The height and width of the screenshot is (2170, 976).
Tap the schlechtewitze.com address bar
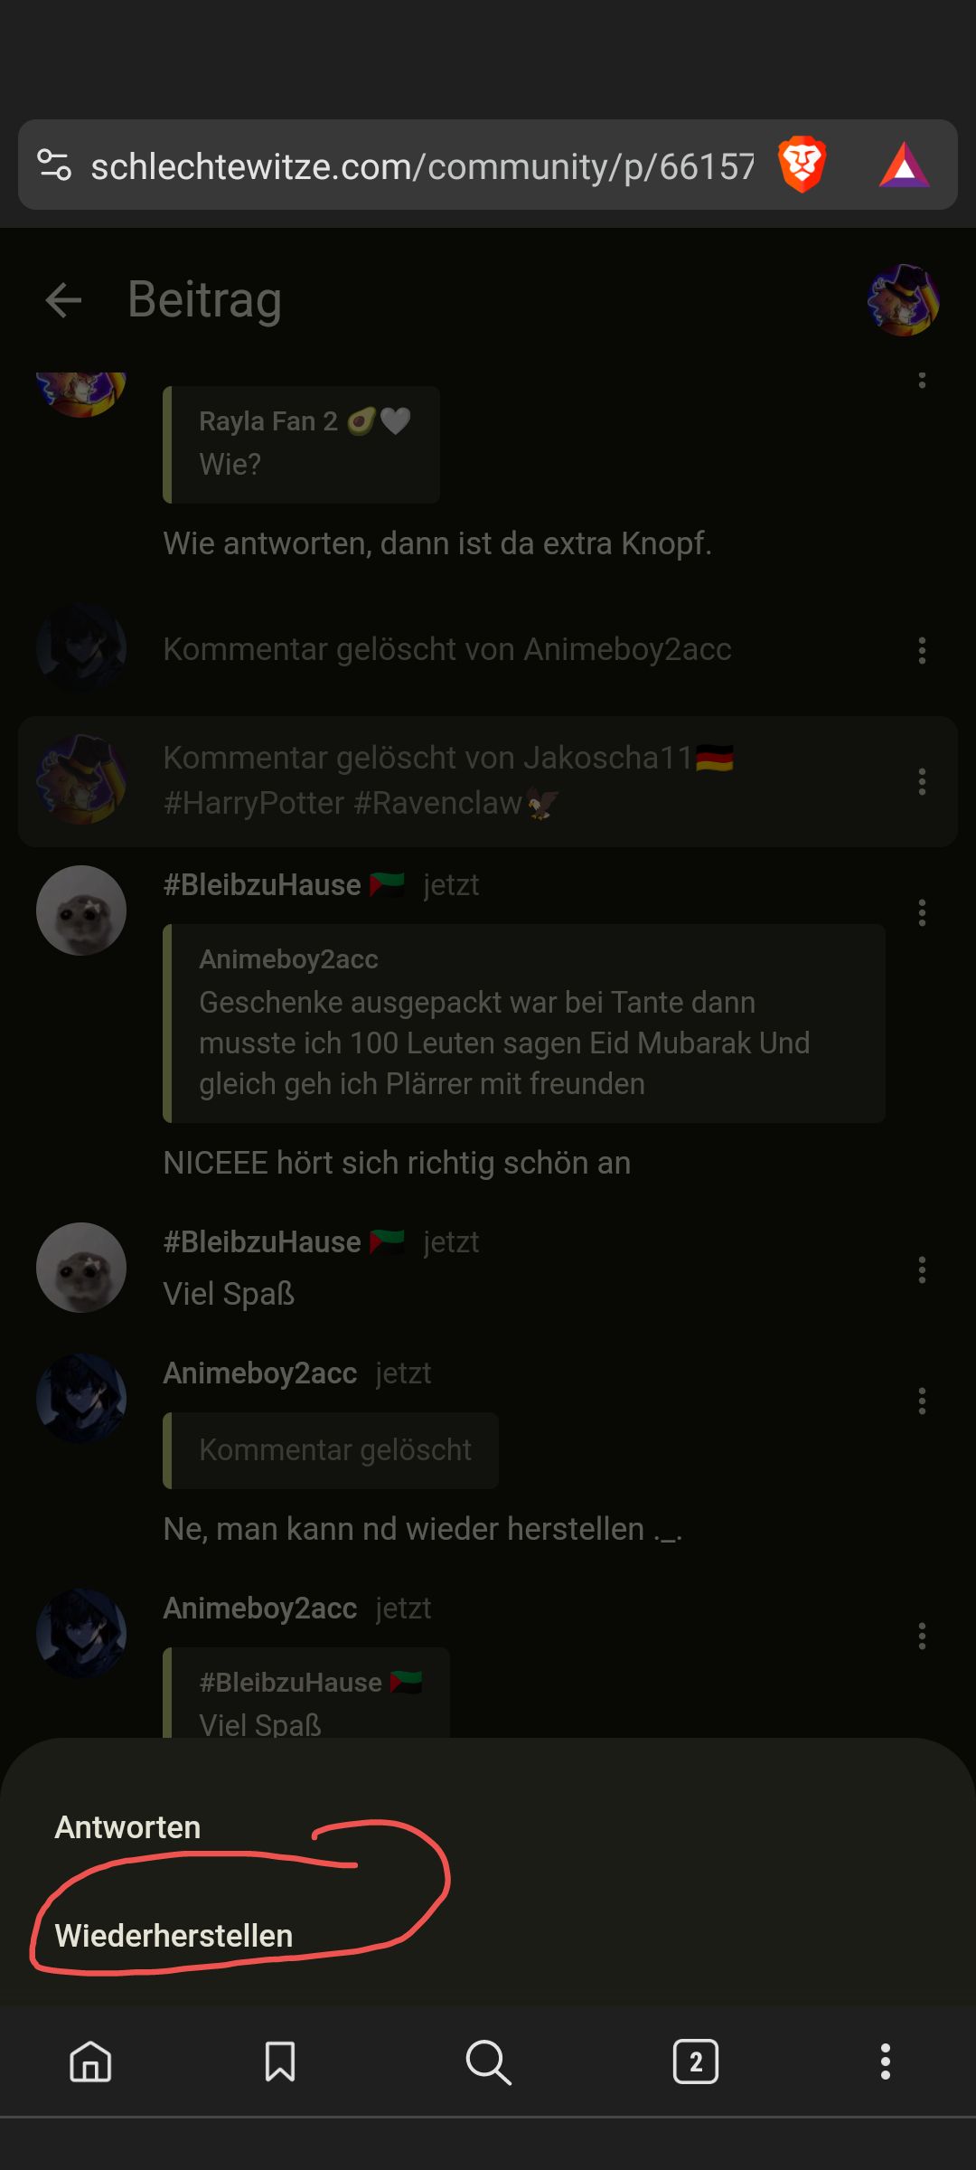pyautogui.click(x=422, y=166)
